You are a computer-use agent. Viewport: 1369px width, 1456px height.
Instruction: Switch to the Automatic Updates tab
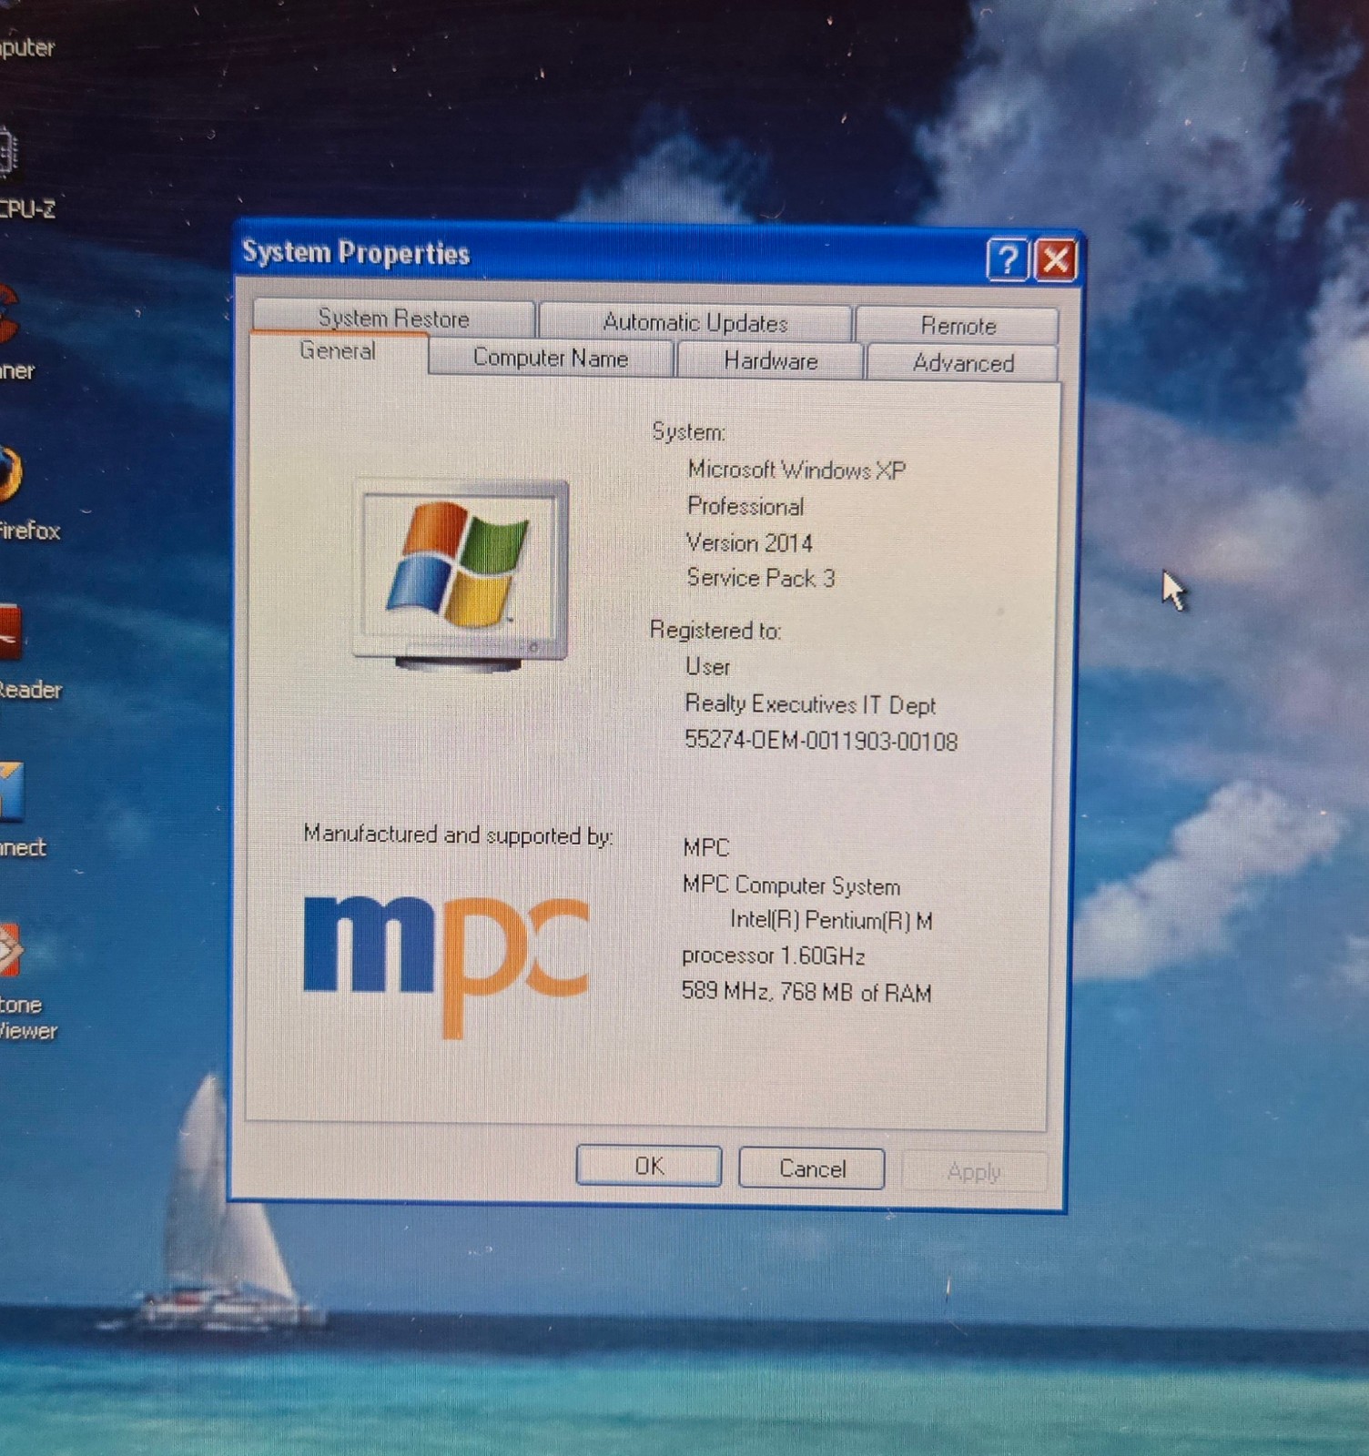695,322
